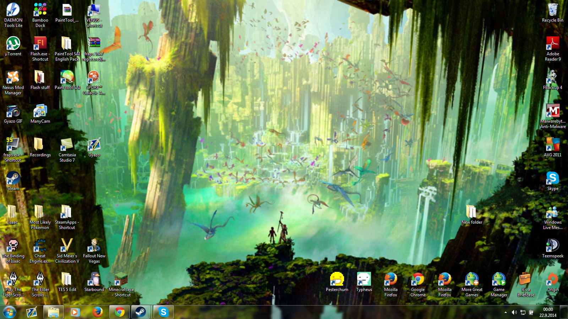Viewport: 568px width, 319px height.
Task: Select the More Great Games shortcut
Action: point(472,285)
